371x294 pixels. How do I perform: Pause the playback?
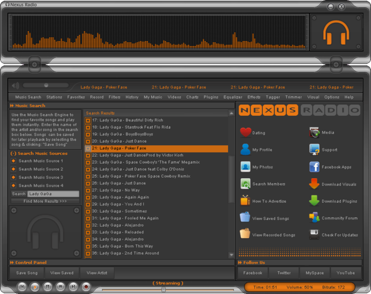47,287
